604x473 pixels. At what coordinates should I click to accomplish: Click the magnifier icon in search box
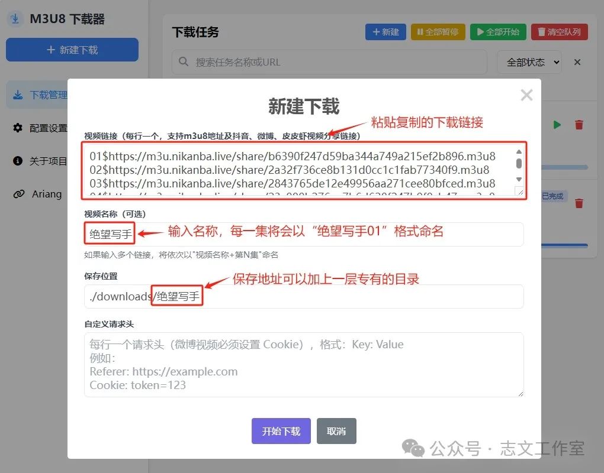pos(184,61)
